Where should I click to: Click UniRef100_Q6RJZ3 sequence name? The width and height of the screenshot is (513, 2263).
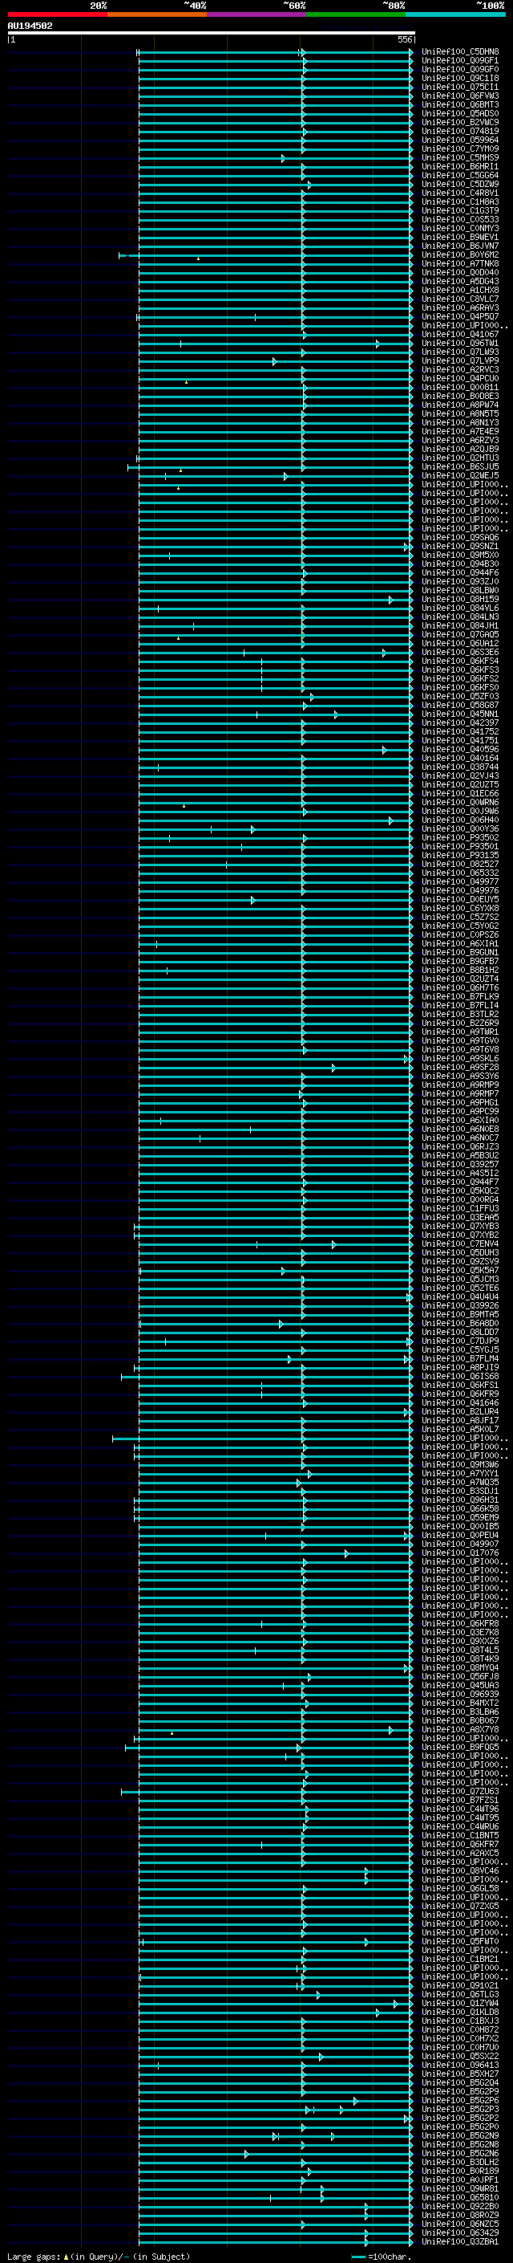pyautogui.click(x=460, y=1146)
